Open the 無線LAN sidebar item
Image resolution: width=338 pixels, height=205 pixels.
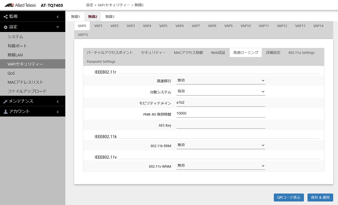(x=15, y=55)
